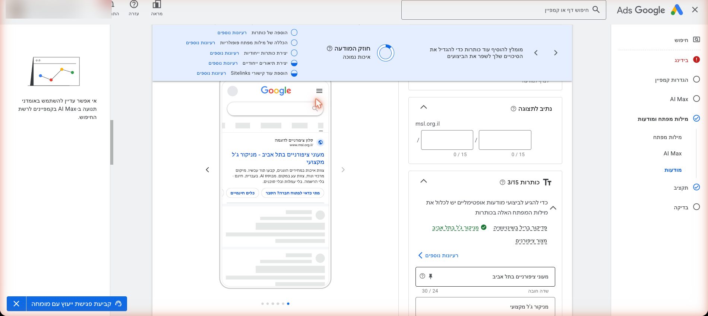Click help icon beside נתיב לתצוגה
Image resolution: width=708 pixels, height=316 pixels.
513,109
